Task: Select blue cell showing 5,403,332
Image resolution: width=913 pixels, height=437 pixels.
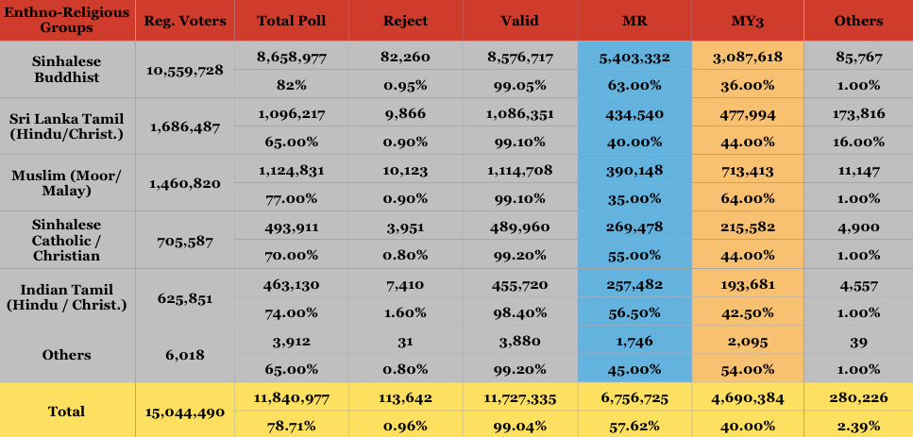Action: (634, 57)
